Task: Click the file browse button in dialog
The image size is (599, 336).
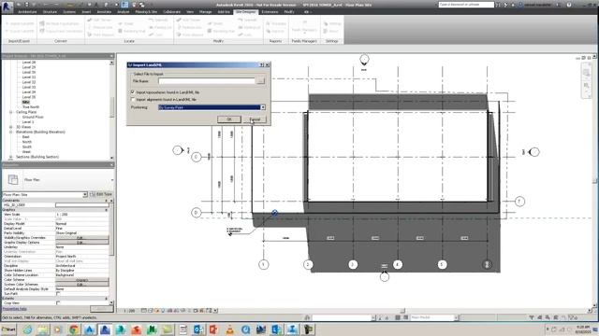Action: pyautogui.click(x=260, y=81)
